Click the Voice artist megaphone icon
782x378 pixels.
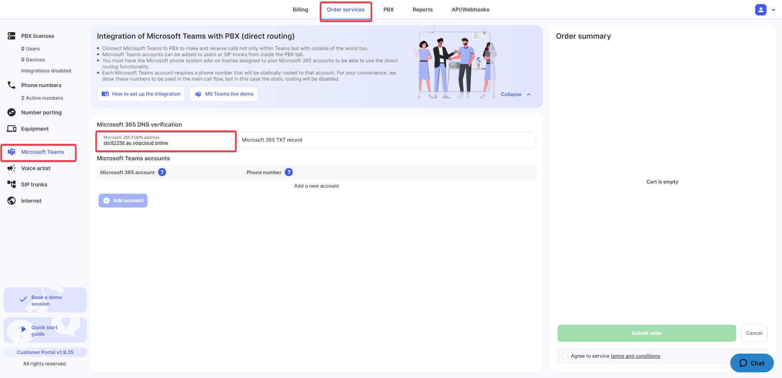[11, 168]
